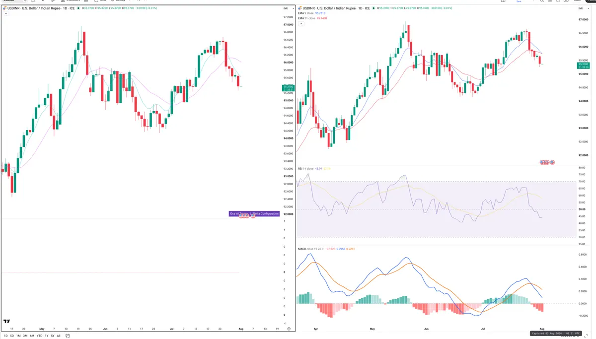
Task: Click the May label on left time axis
Action: point(42,329)
